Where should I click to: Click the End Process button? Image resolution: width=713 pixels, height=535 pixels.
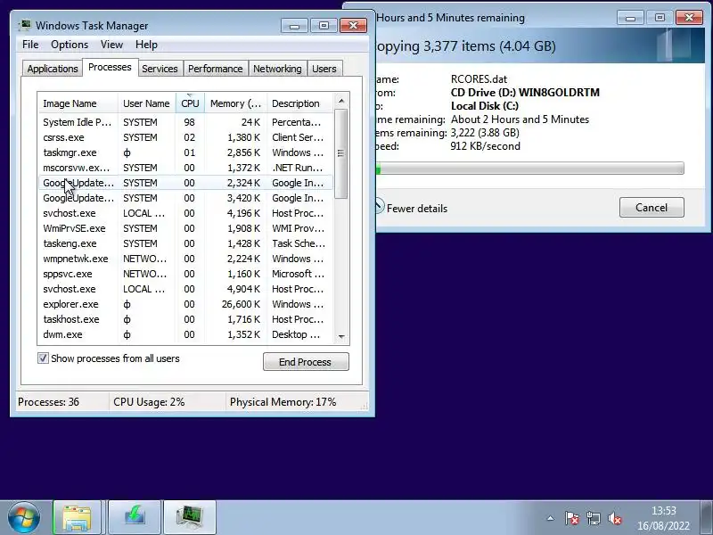pos(306,362)
